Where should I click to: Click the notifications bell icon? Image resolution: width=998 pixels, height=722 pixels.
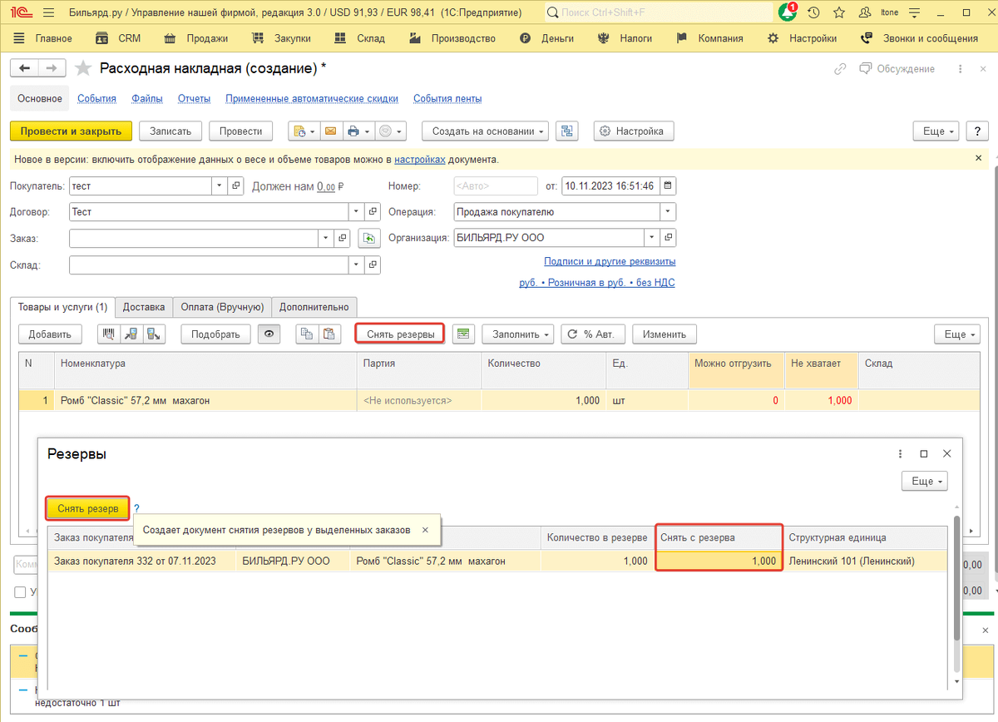(x=787, y=13)
